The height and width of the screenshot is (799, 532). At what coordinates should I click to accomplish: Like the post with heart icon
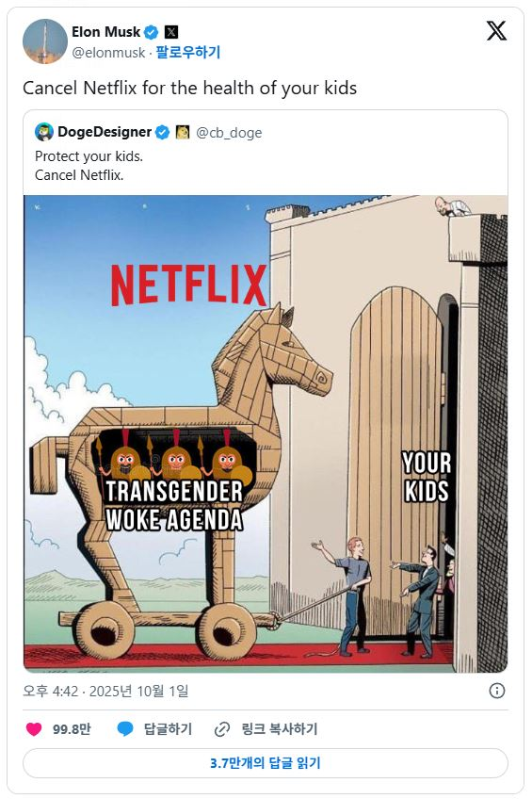pyautogui.click(x=34, y=729)
